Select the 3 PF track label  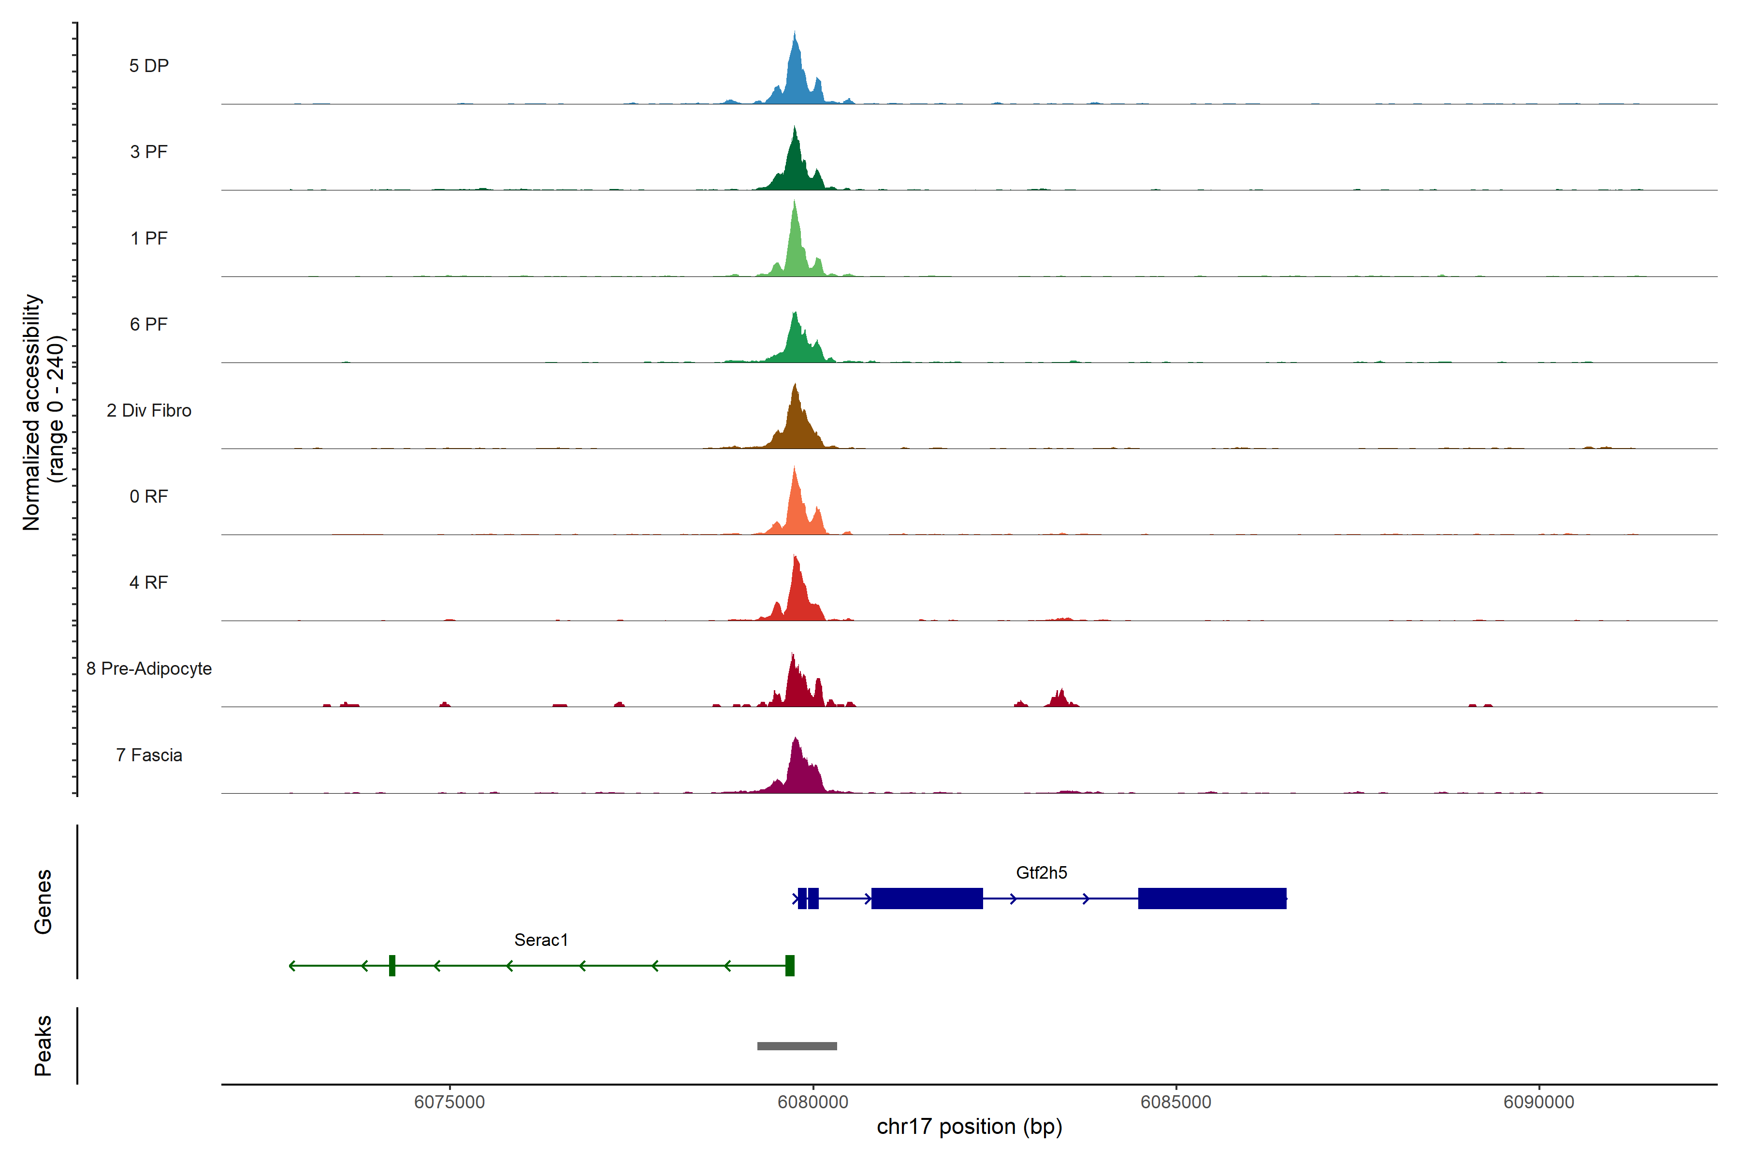click(149, 152)
